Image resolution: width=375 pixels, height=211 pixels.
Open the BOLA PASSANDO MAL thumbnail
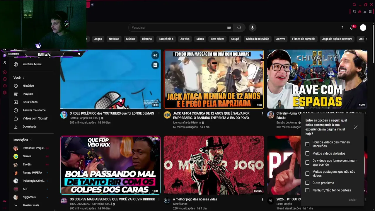click(x=110, y=165)
